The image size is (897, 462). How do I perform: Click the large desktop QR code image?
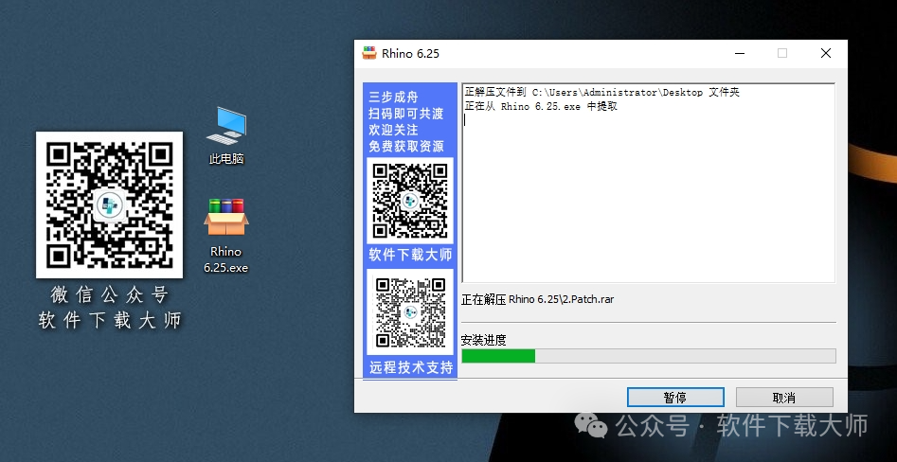109,204
